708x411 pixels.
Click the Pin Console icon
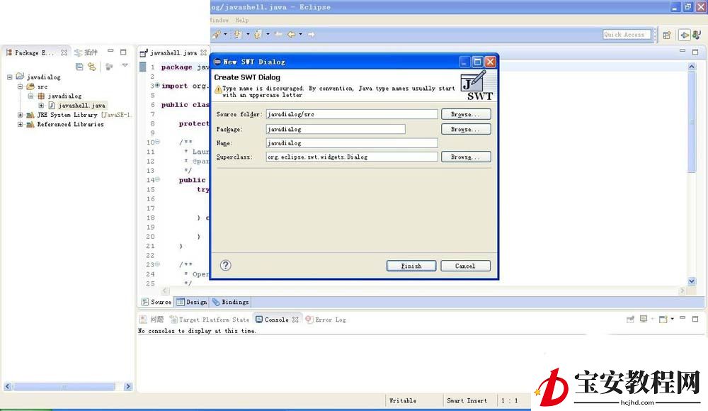pos(630,319)
